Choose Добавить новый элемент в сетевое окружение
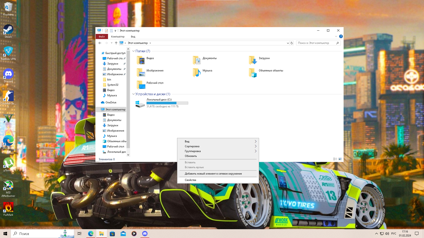 tap(218, 173)
